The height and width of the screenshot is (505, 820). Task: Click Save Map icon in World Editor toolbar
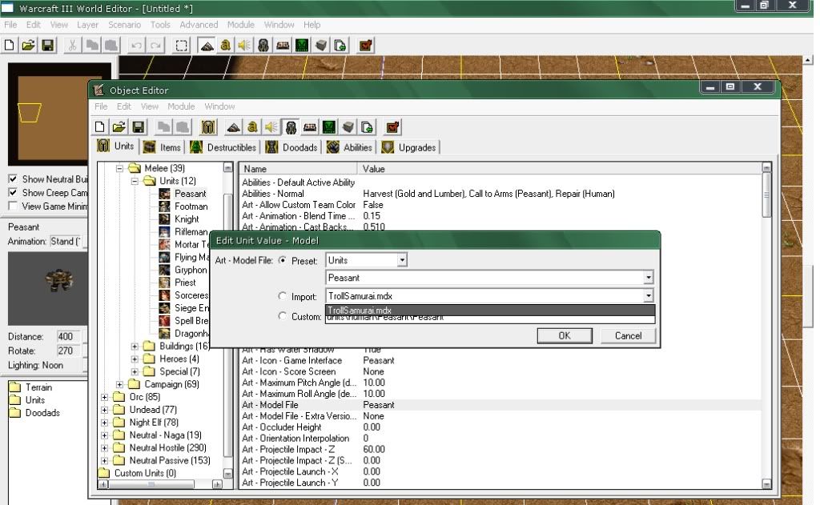pos(47,46)
